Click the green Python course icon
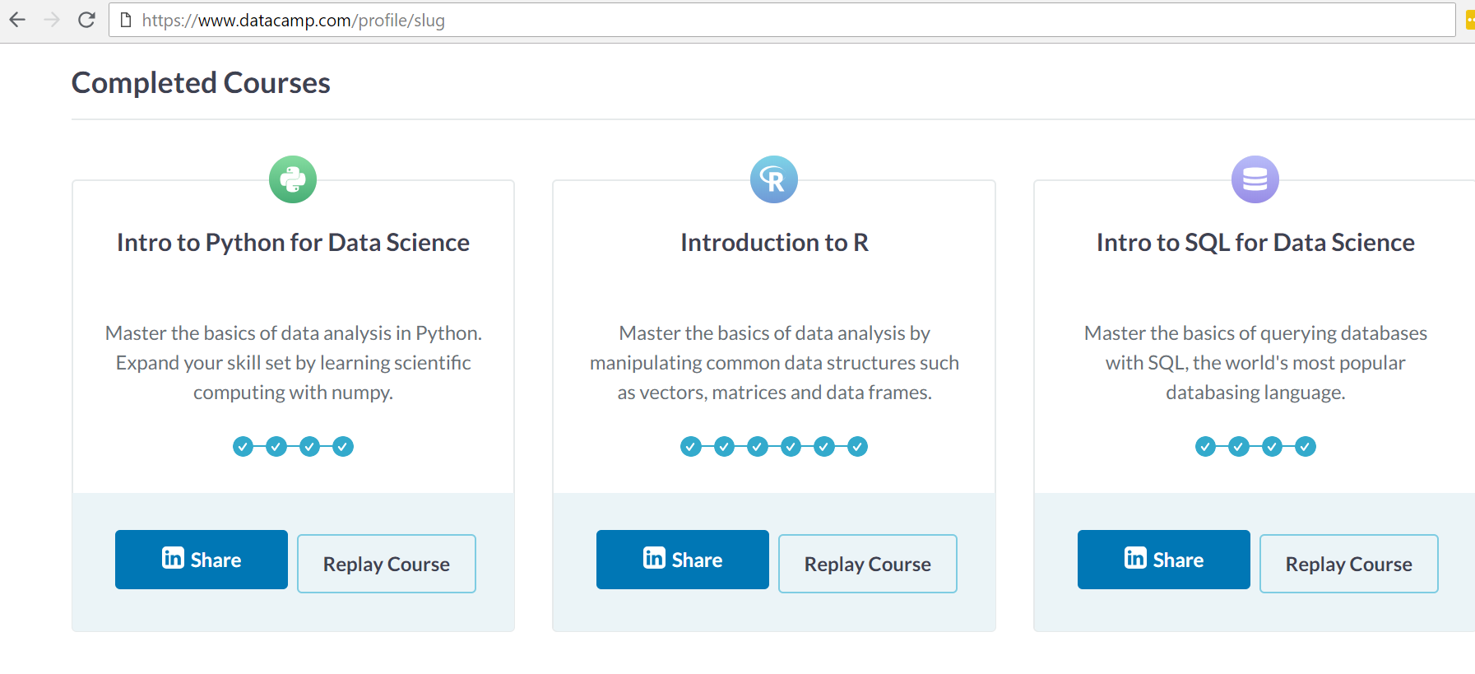1475x674 pixels. coord(293,179)
